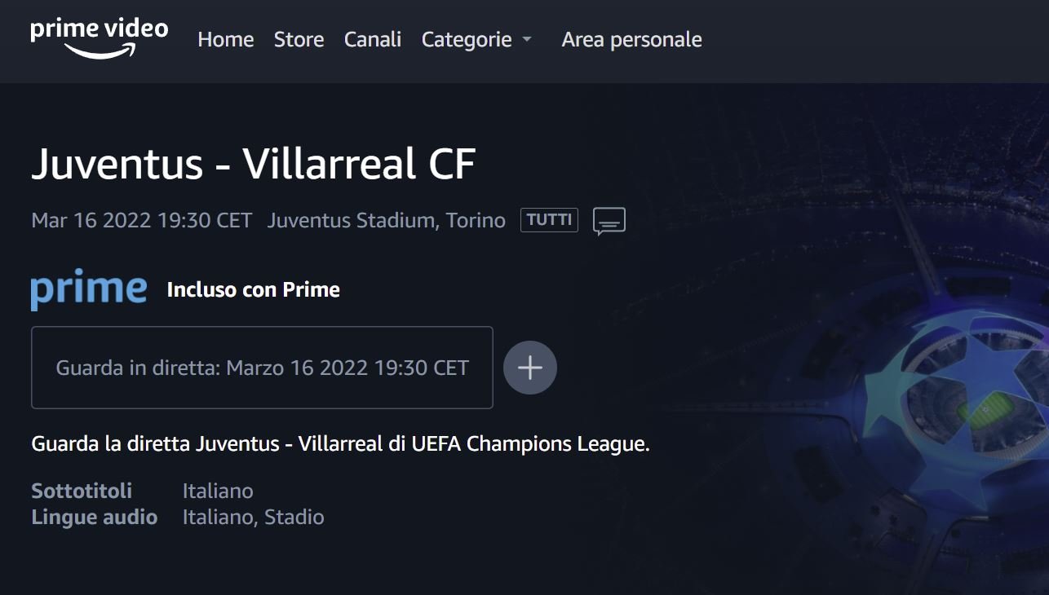
Task: Open the Categorie menu label
Action: [467, 39]
